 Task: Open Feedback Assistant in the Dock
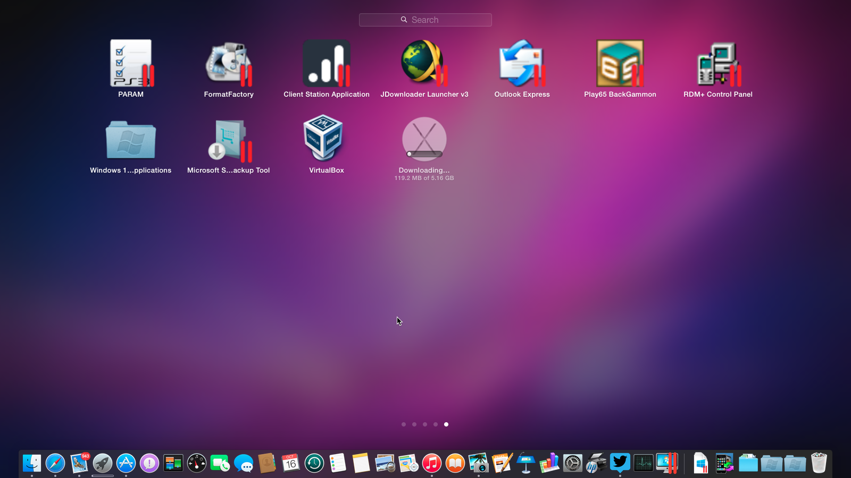click(149, 463)
